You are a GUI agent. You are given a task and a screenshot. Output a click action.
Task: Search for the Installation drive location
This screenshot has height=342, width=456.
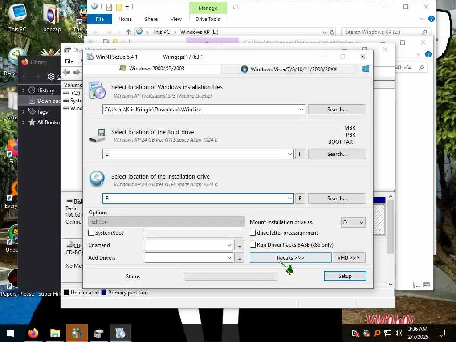pos(337,199)
